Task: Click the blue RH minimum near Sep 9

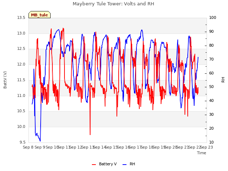Action: point(40,141)
